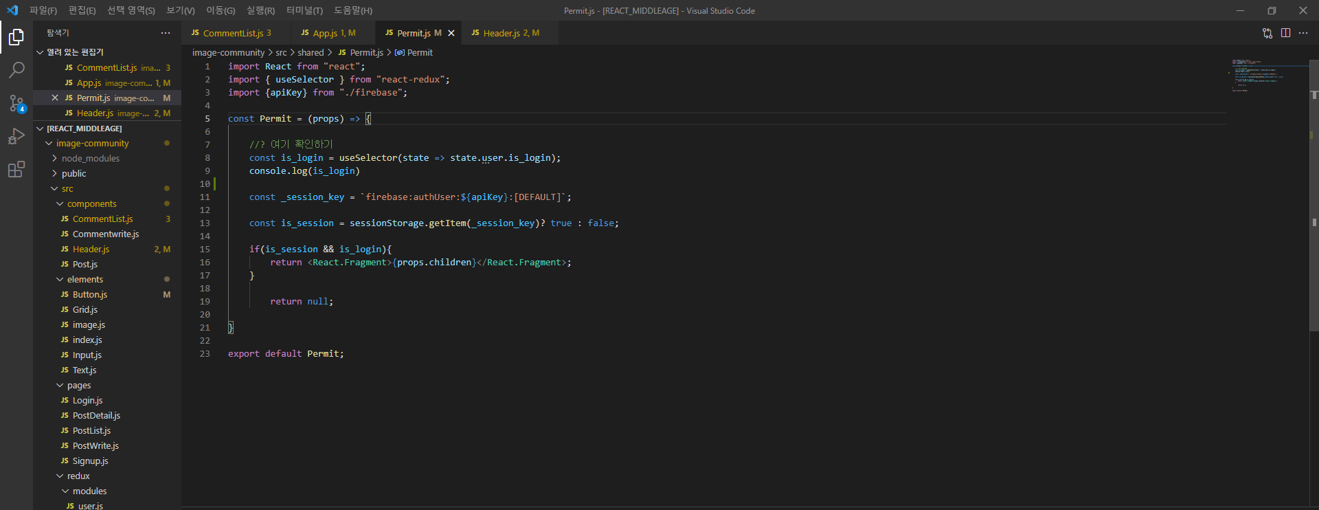Open image.js file
This screenshot has width=1319, height=510.
tap(107, 324)
